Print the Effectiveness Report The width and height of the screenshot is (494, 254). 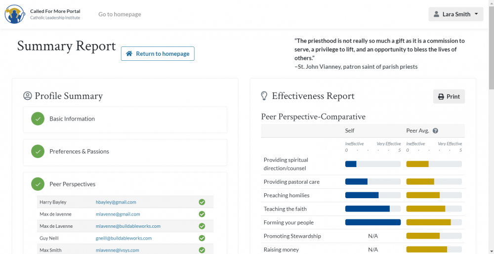click(x=449, y=97)
